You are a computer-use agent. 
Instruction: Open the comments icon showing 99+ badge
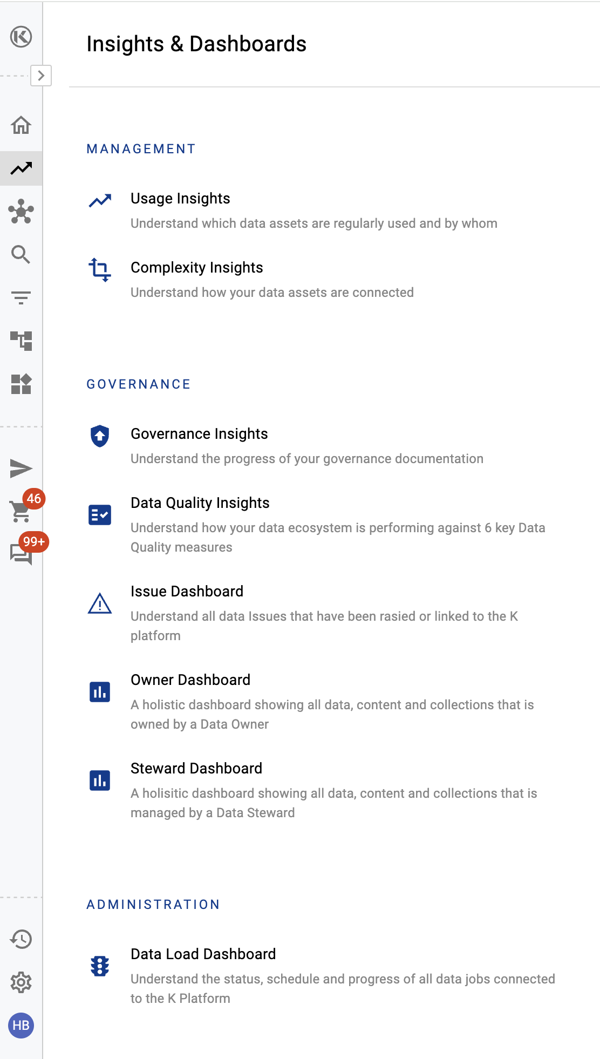pyautogui.click(x=21, y=554)
